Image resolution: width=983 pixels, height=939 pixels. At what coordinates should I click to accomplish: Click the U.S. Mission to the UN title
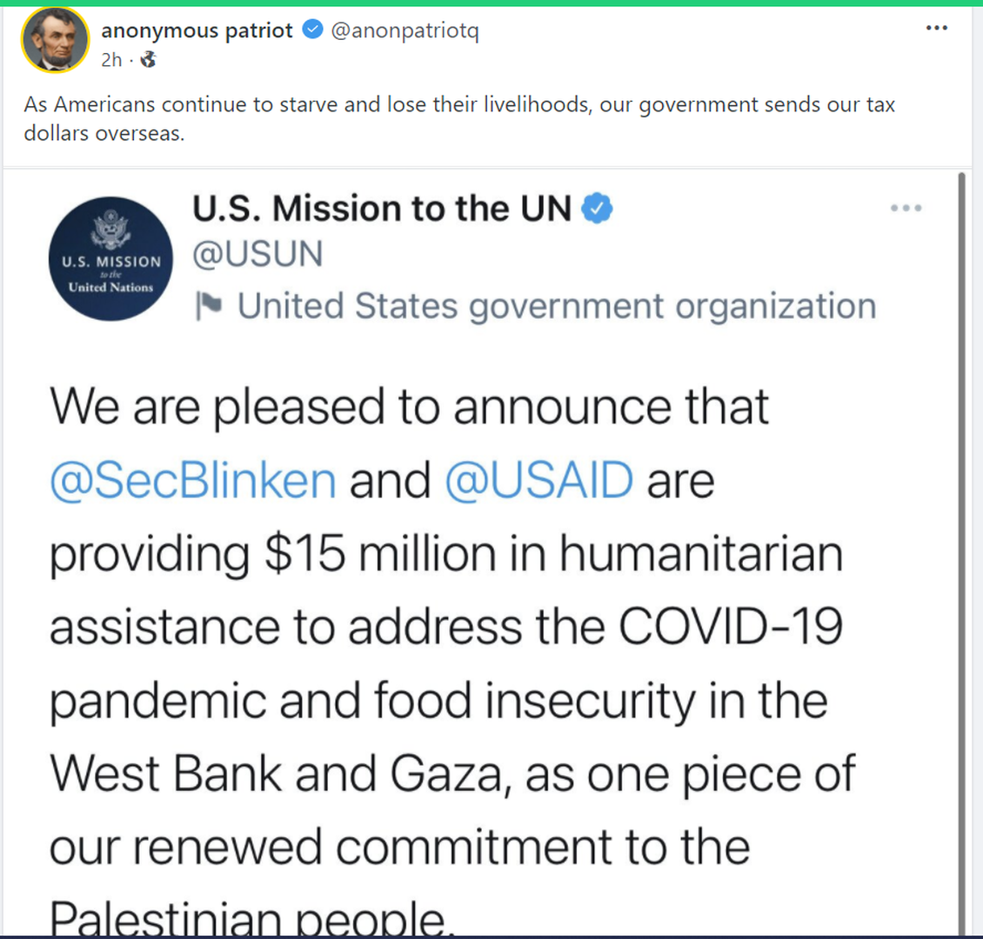tap(381, 209)
